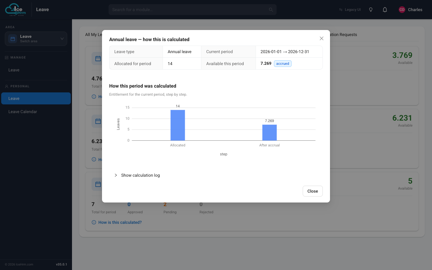Viewport: 432px width, 270px height.
Task: Click the IceHrm logo
Action: tap(16, 10)
